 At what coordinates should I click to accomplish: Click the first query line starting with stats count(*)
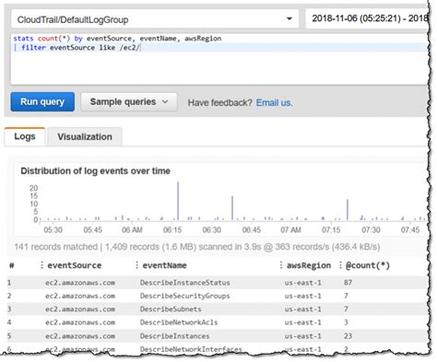(x=117, y=39)
